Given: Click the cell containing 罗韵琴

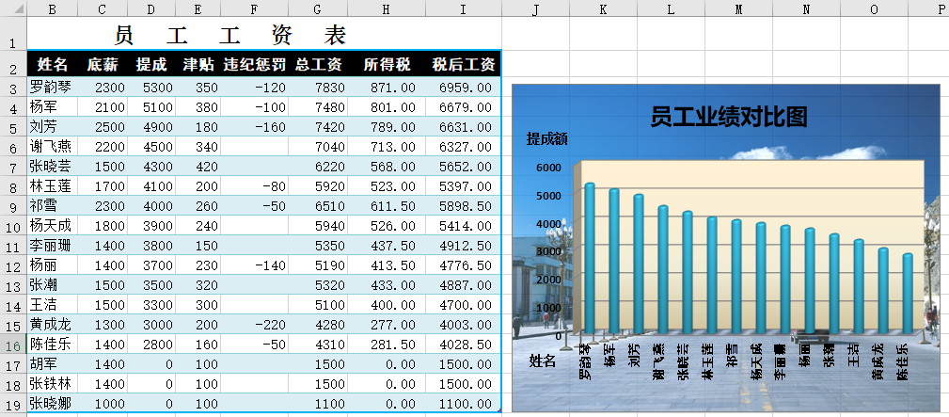Looking at the screenshot, I should click(53, 88).
